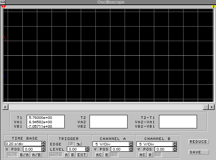
Task: Enable AUTO trigger mode
Action: [56, 155]
